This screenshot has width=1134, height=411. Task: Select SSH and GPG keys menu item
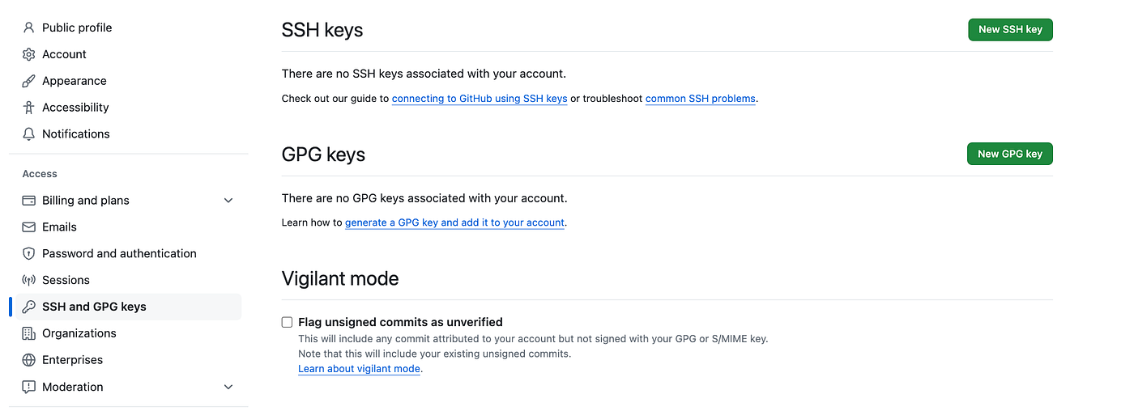(x=129, y=307)
